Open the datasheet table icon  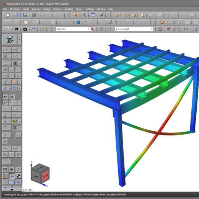pyautogui.click(x=93, y=15)
